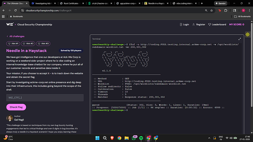Open Login link
This screenshot has width=253, height=142.
coord(184,25)
